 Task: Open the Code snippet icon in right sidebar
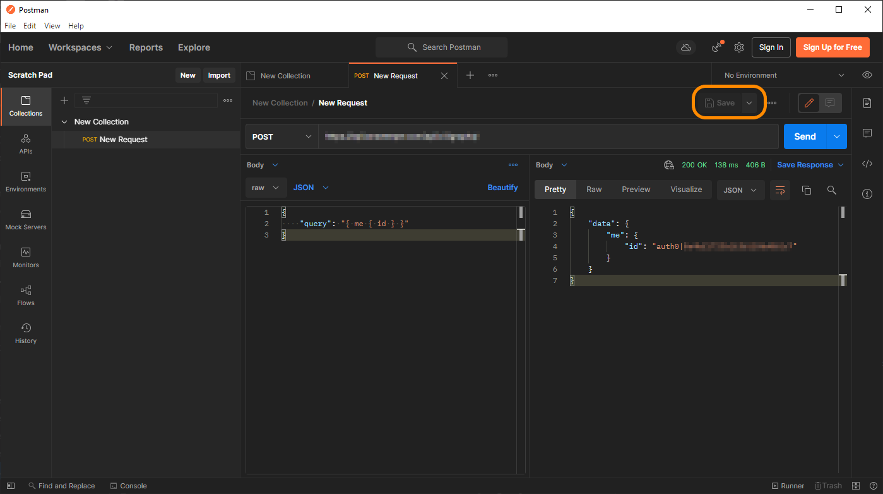[x=867, y=164]
